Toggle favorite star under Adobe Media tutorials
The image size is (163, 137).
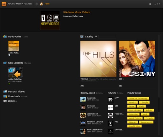coord(9,55)
